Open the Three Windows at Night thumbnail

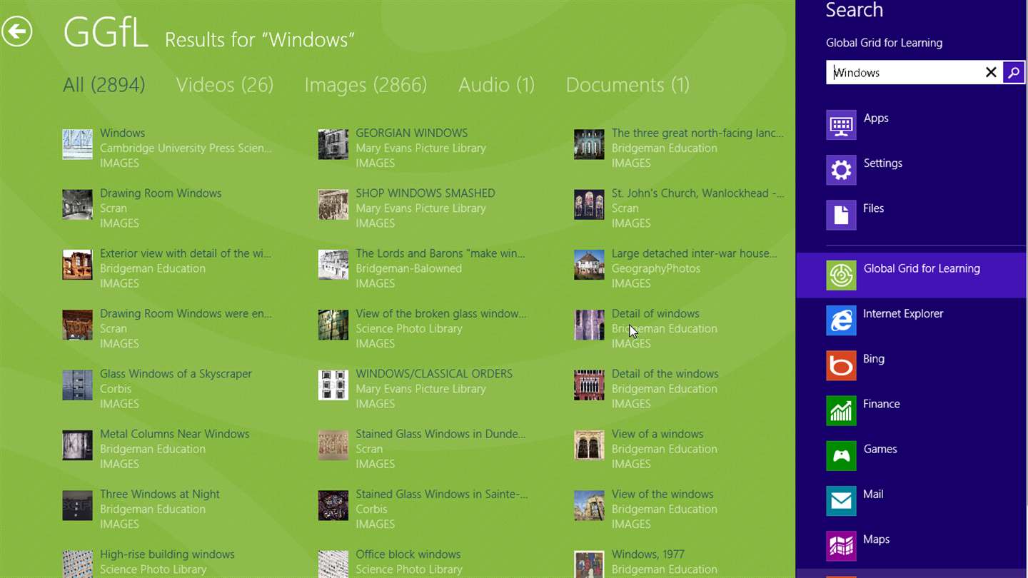point(77,506)
